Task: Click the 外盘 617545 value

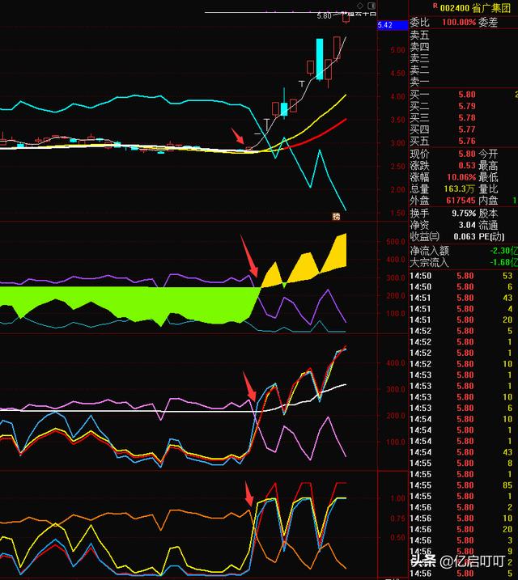Action: pos(461,201)
